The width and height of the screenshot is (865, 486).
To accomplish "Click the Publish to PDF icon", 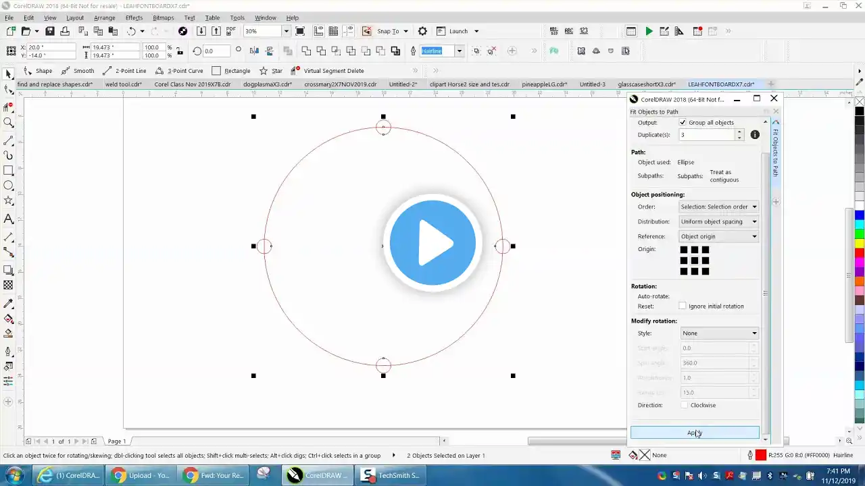I will click(x=231, y=31).
